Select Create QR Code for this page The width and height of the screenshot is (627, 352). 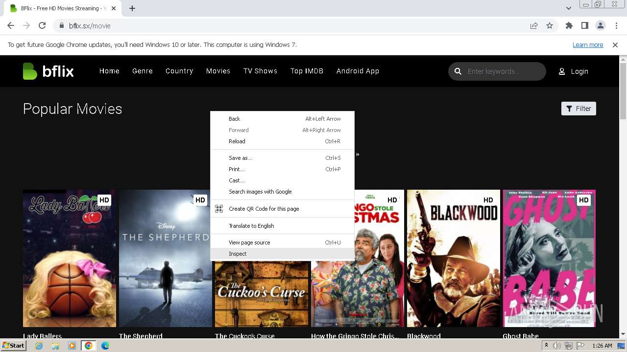pos(282,209)
